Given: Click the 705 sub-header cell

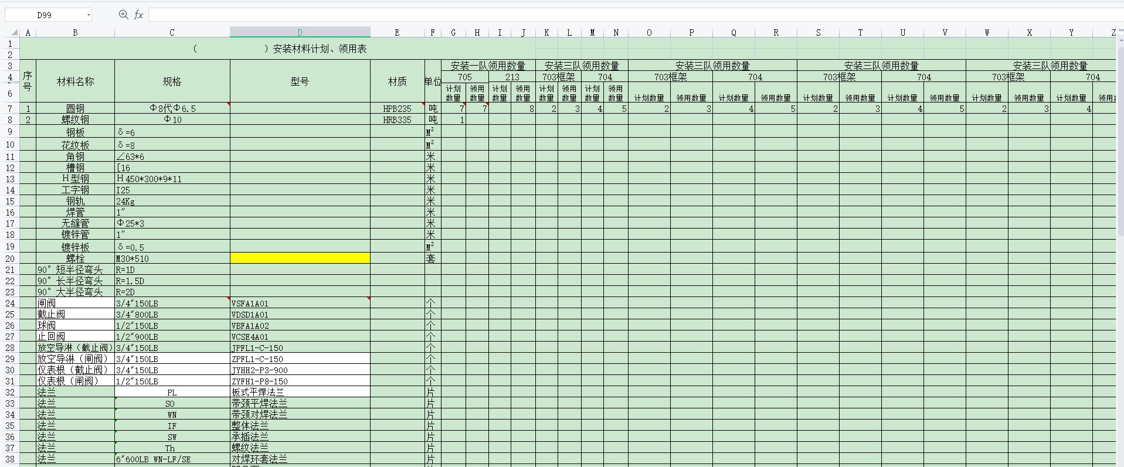Looking at the screenshot, I should (465, 77).
